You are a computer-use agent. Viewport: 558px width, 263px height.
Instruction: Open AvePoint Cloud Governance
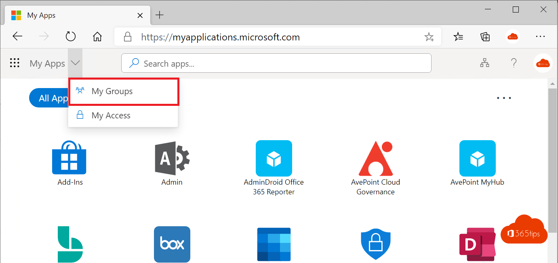pyautogui.click(x=375, y=158)
